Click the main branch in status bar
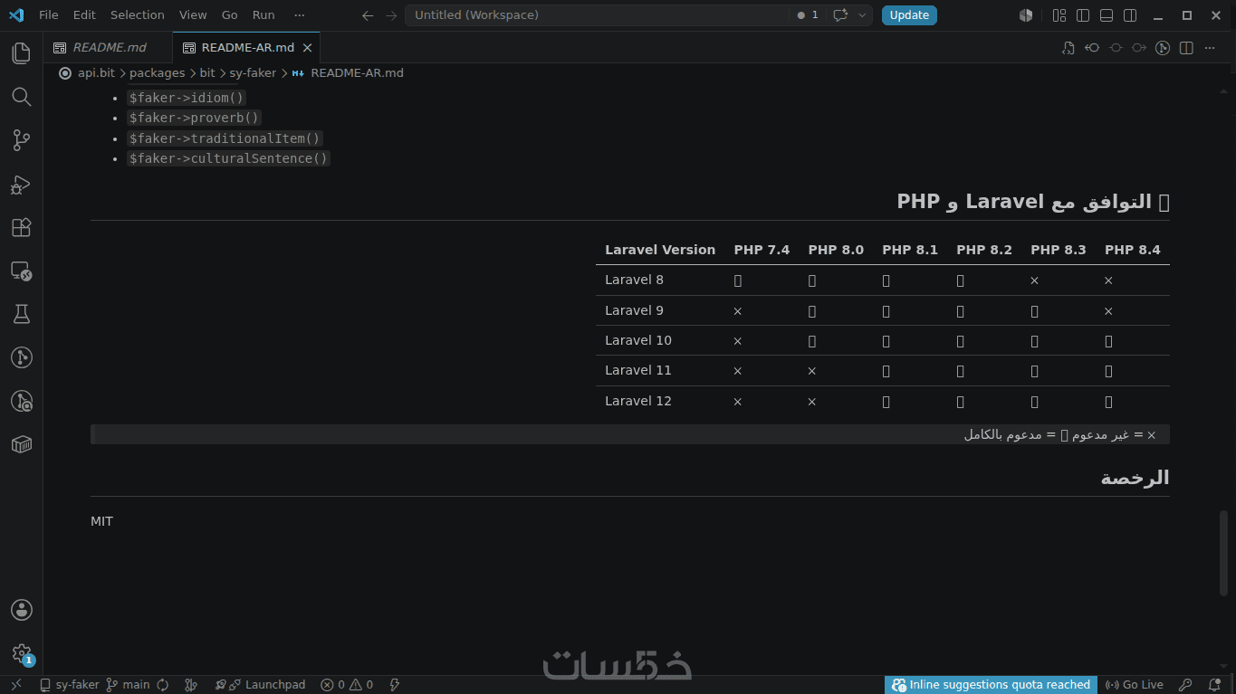Viewport: 1236px width, 694px height. [128, 685]
